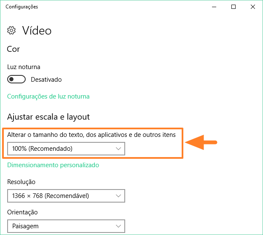The width and height of the screenshot is (263, 235).
Task: Click the gear icon beside the Vídeo heading
Action: click(x=11, y=31)
